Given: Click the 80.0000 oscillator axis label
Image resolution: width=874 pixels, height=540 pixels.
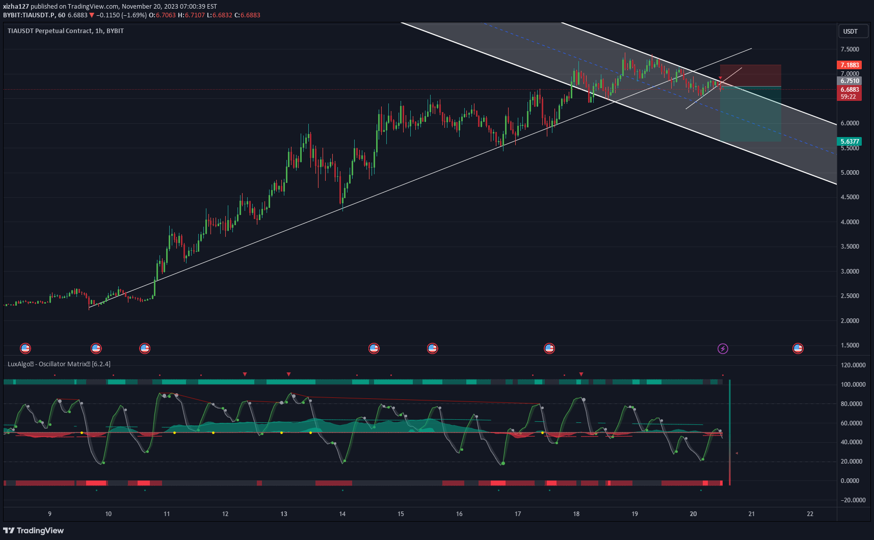Looking at the screenshot, I should [x=851, y=404].
